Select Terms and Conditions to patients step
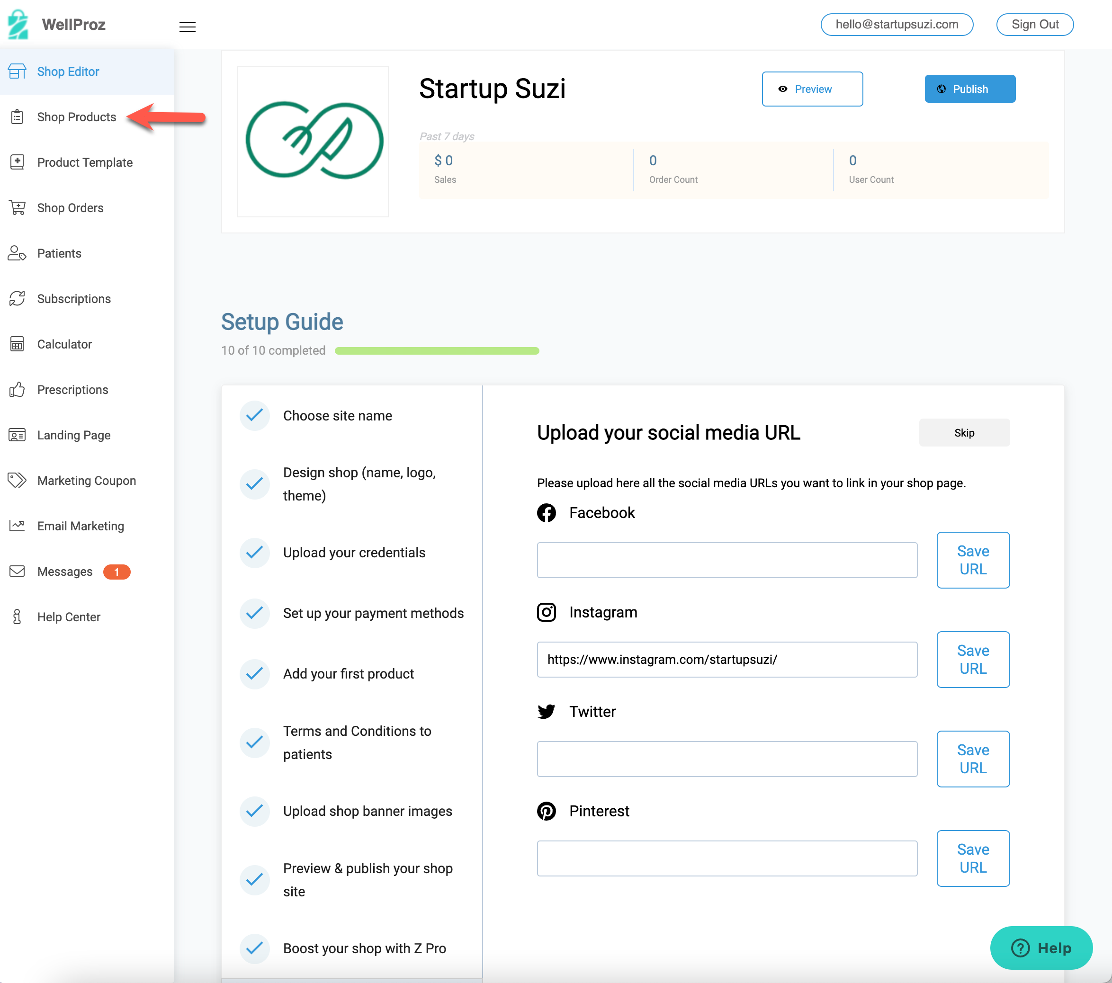The height and width of the screenshot is (983, 1112). pyautogui.click(x=352, y=742)
